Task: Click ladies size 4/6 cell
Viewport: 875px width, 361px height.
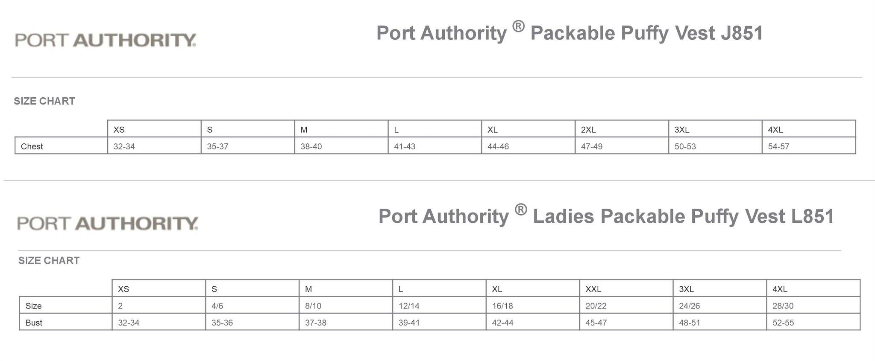Action: click(x=252, y=306)
